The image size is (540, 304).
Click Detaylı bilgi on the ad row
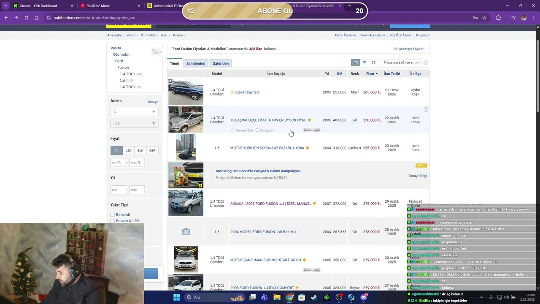click(x=418, y=176)
